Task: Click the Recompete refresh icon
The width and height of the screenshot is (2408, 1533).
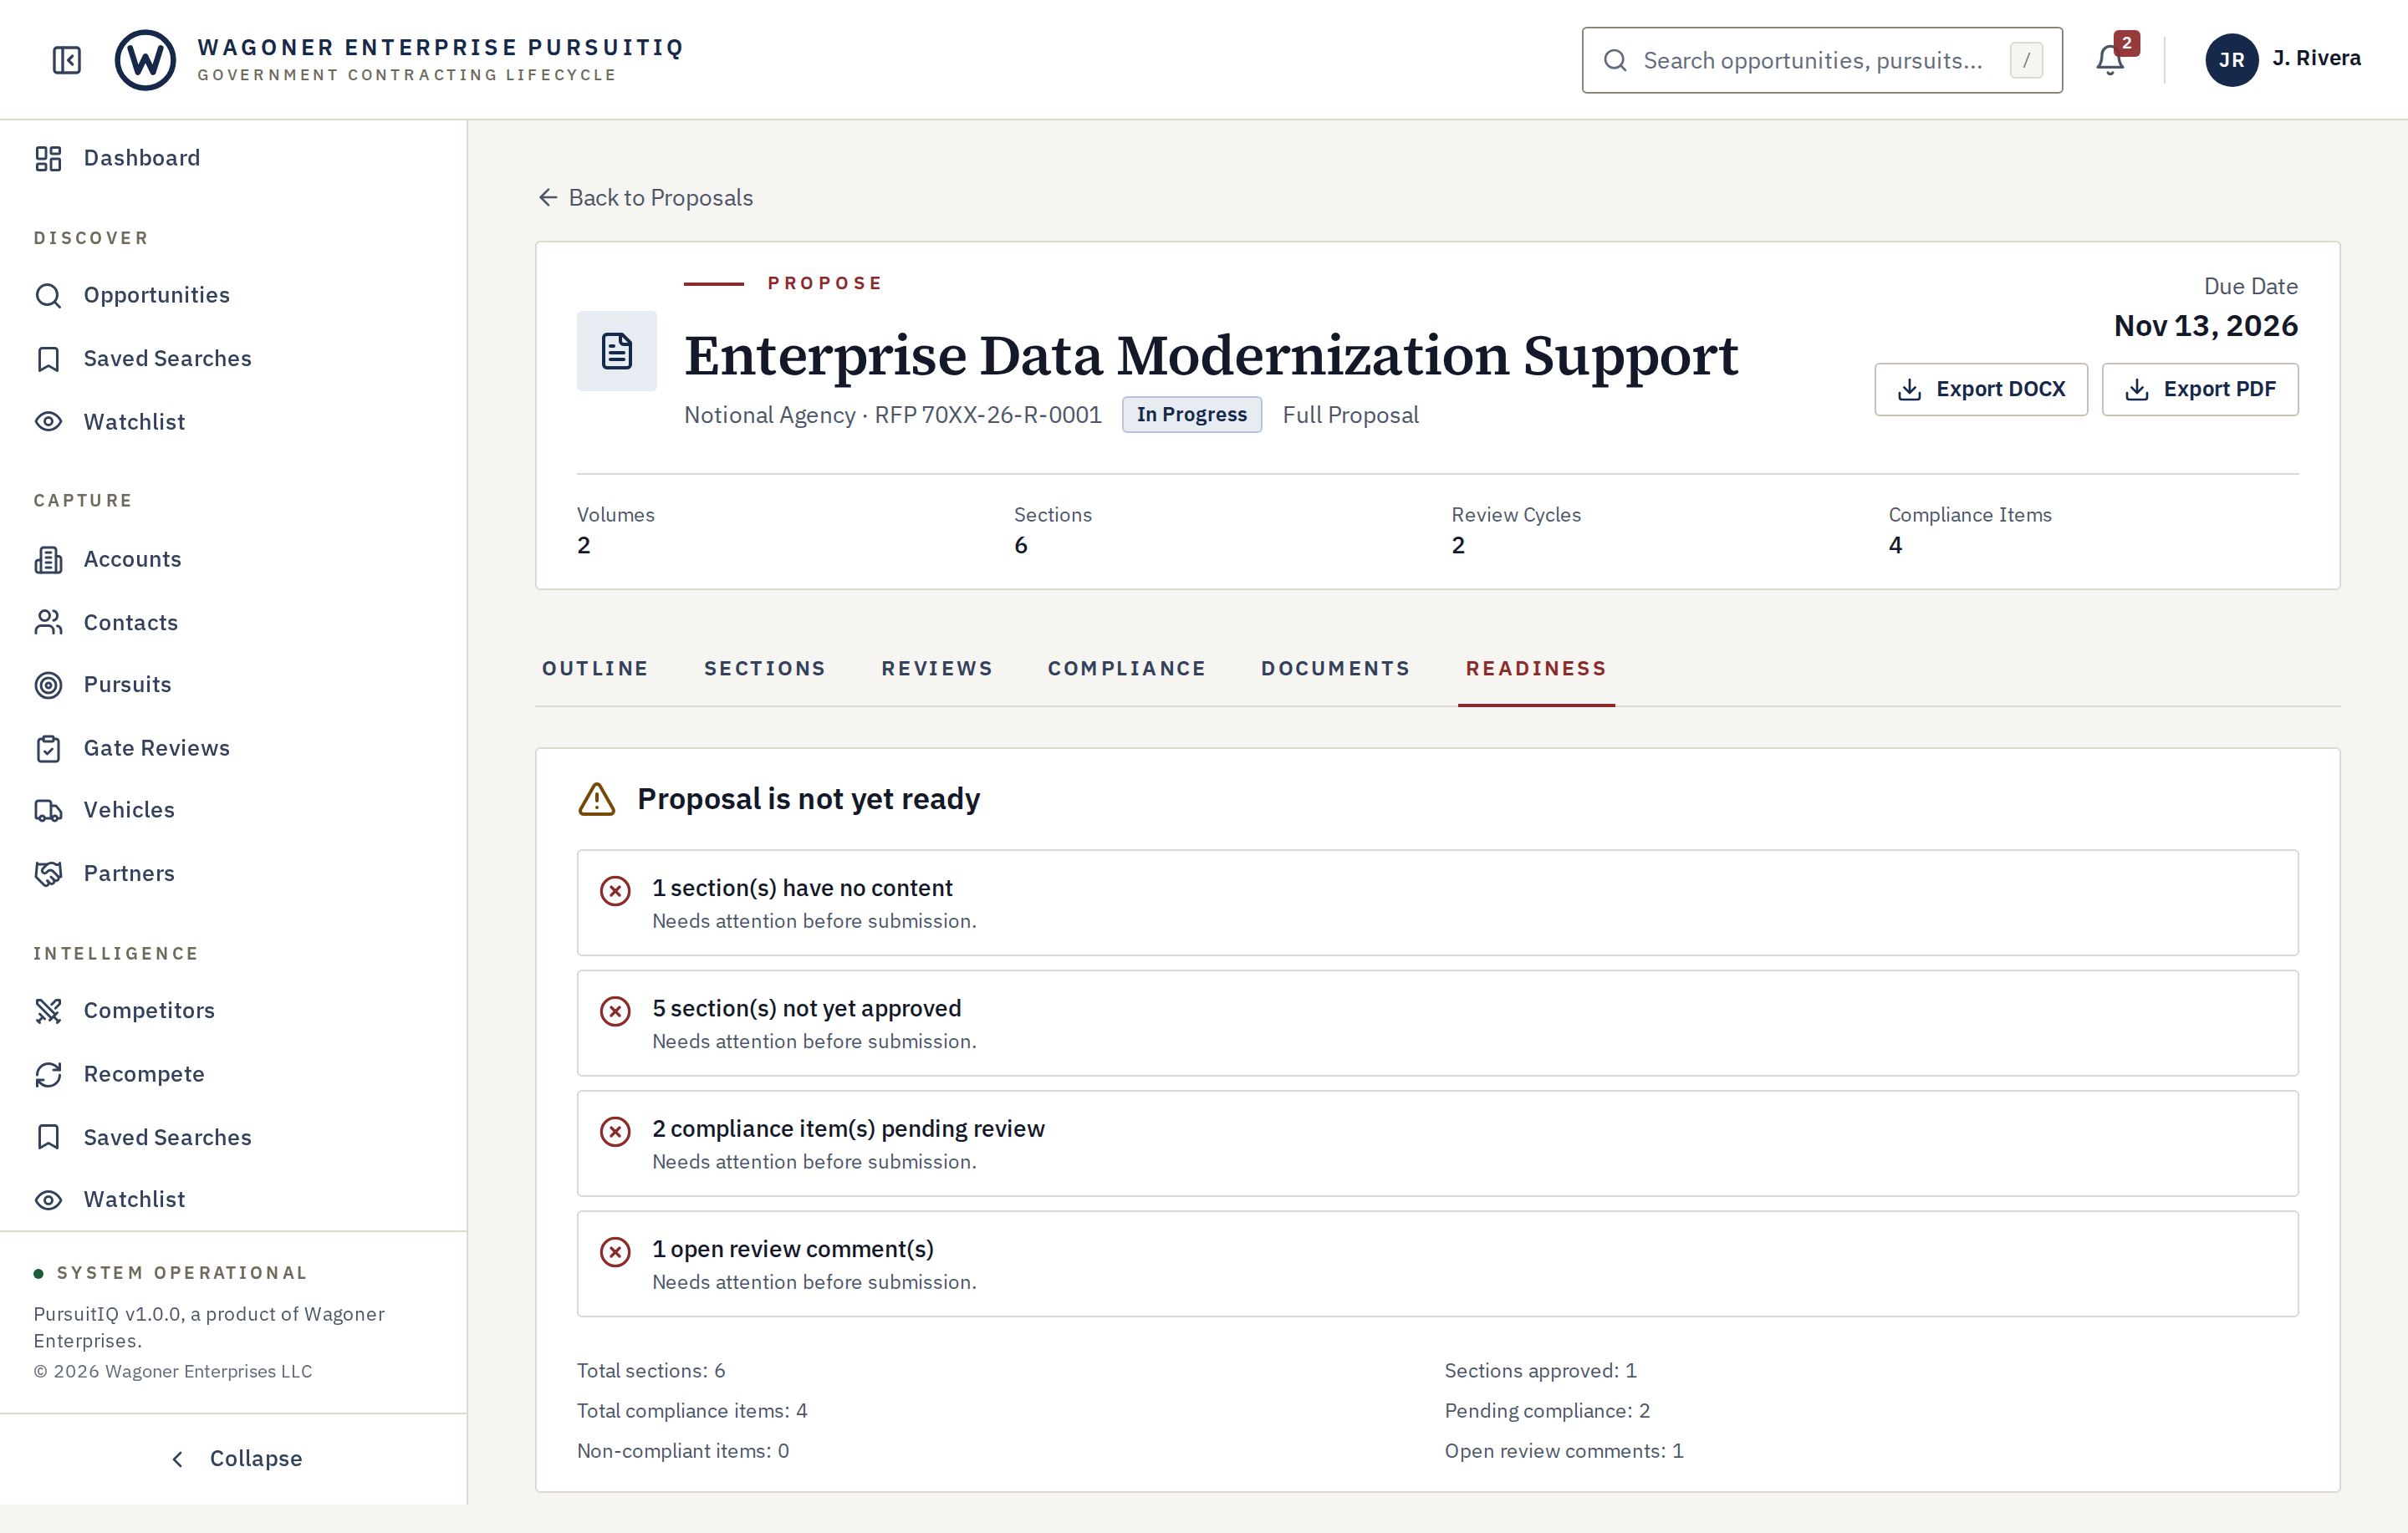Action: (x=48, y=1074)
